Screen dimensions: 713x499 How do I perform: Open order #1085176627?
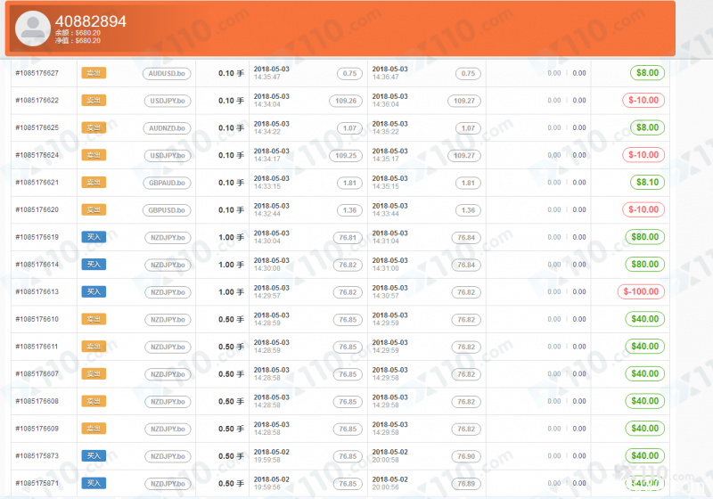click(37, 73)
